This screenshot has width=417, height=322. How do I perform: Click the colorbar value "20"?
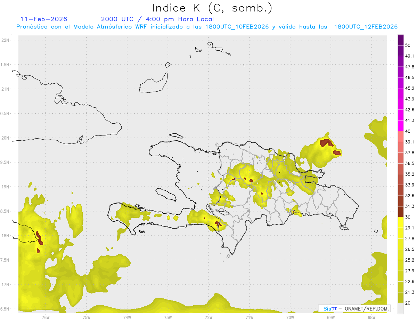(408, 303)
